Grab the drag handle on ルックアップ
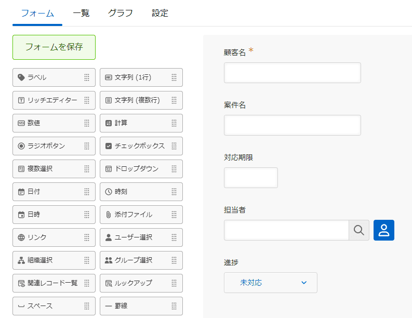Image resolution: width=412 pixels, height=318 pixels. [x=174, y=283]
